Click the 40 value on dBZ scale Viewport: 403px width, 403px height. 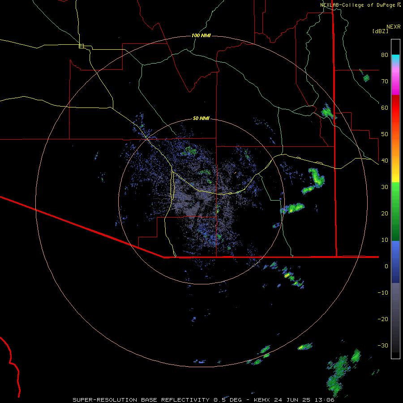385,161
